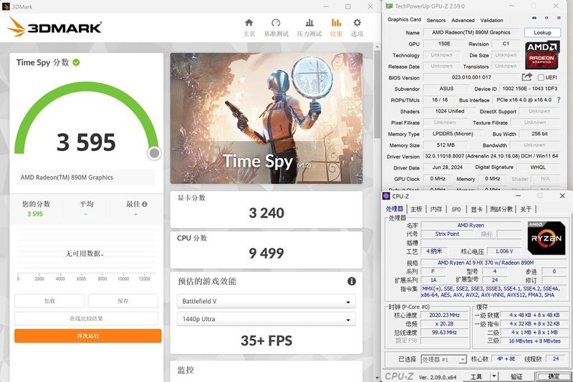The image size is (573, 382).
Task: Open the arrow next to CPU-Z tools (工具)
Action: 496,376
